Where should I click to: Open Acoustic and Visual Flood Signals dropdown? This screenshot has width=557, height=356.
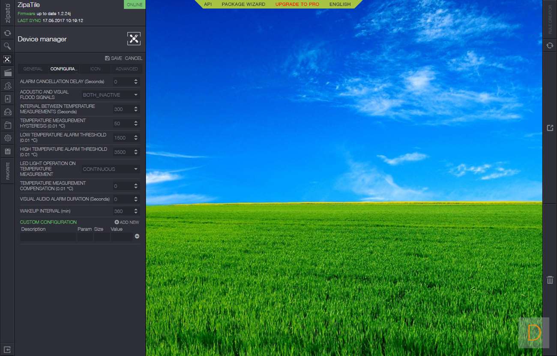(x=111, y=95)
